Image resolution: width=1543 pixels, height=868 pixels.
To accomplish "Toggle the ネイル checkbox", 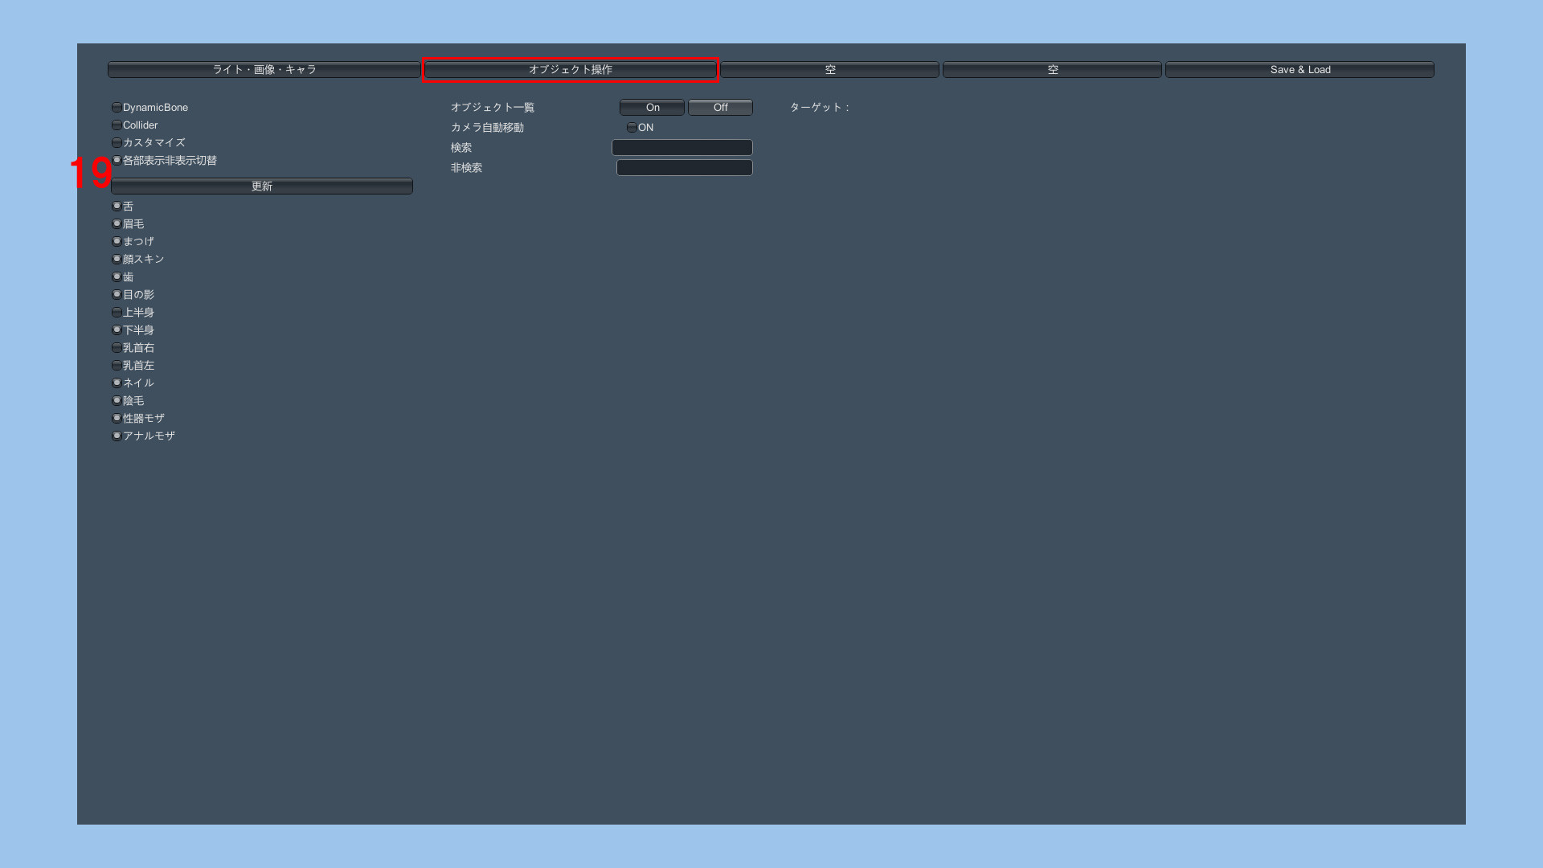I will (x=117, y=383).
